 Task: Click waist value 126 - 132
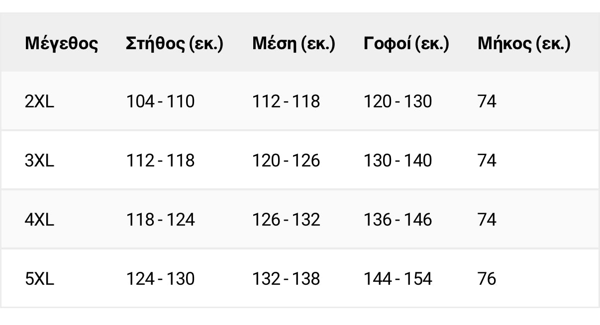point(286,220)
